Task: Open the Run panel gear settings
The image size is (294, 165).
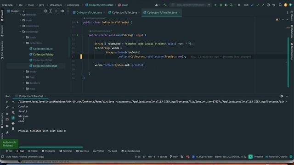Action: [x=282, y=96]
